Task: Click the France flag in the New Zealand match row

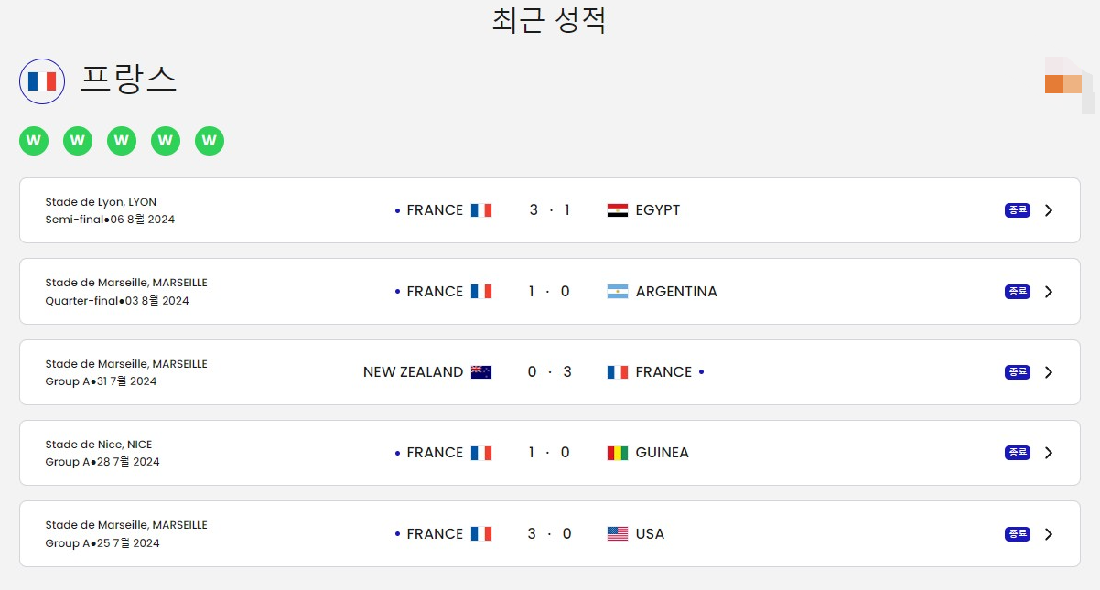Action: [617, 371]
